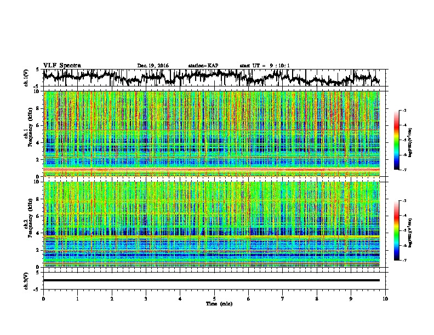The height and width of the screenshot is (335, 434).
Task: Click the "VLF Spectra" title text
Action: click(62, 66)
